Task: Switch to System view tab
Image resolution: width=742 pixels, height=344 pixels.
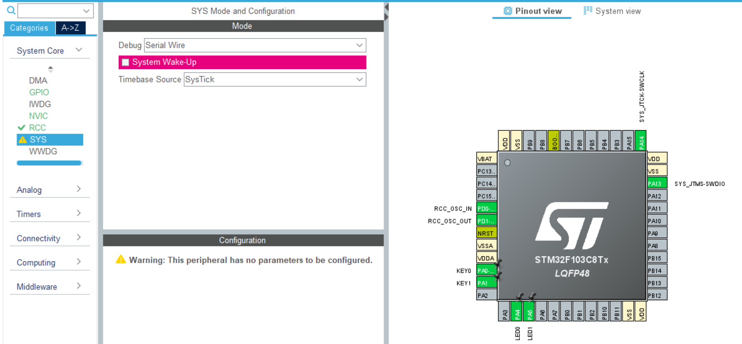Action: [612, 11]
